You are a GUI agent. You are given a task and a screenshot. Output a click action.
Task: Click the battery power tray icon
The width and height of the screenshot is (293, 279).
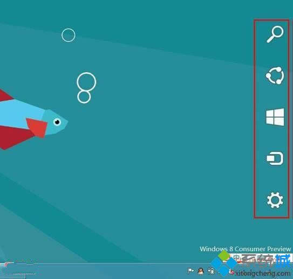tap(211, 271)
